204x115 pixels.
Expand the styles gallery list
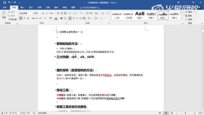pyautogui.click(x=182, y=19)
